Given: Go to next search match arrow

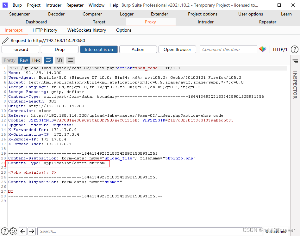Looking at the screenshot, I should [x=32, y=231].
